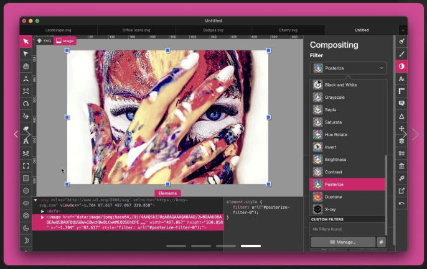This screenshot has width=427, height=269.
Task: Choose the highlighted Posterize list item
Action: pos(347,185)
